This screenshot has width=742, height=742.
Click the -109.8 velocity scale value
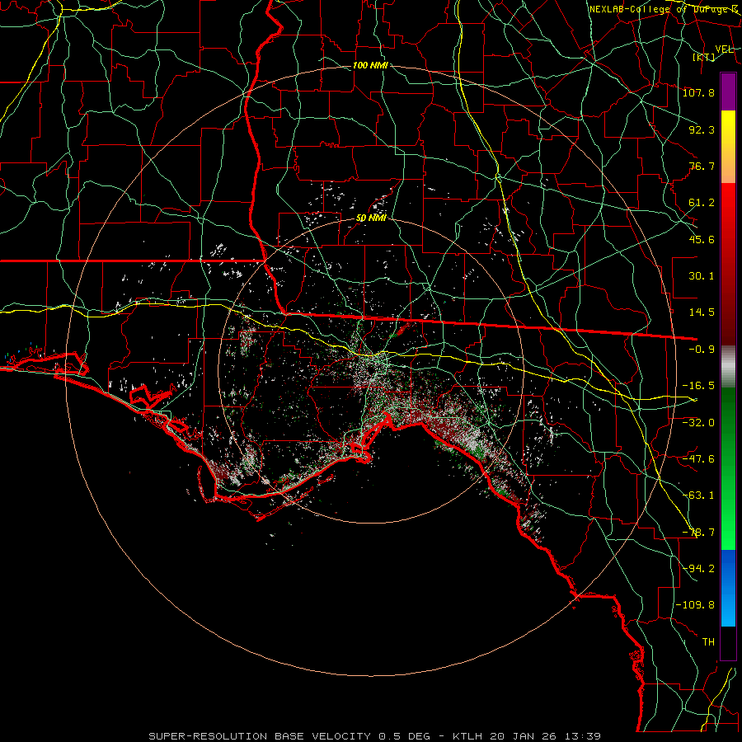(x=695, y=605)
